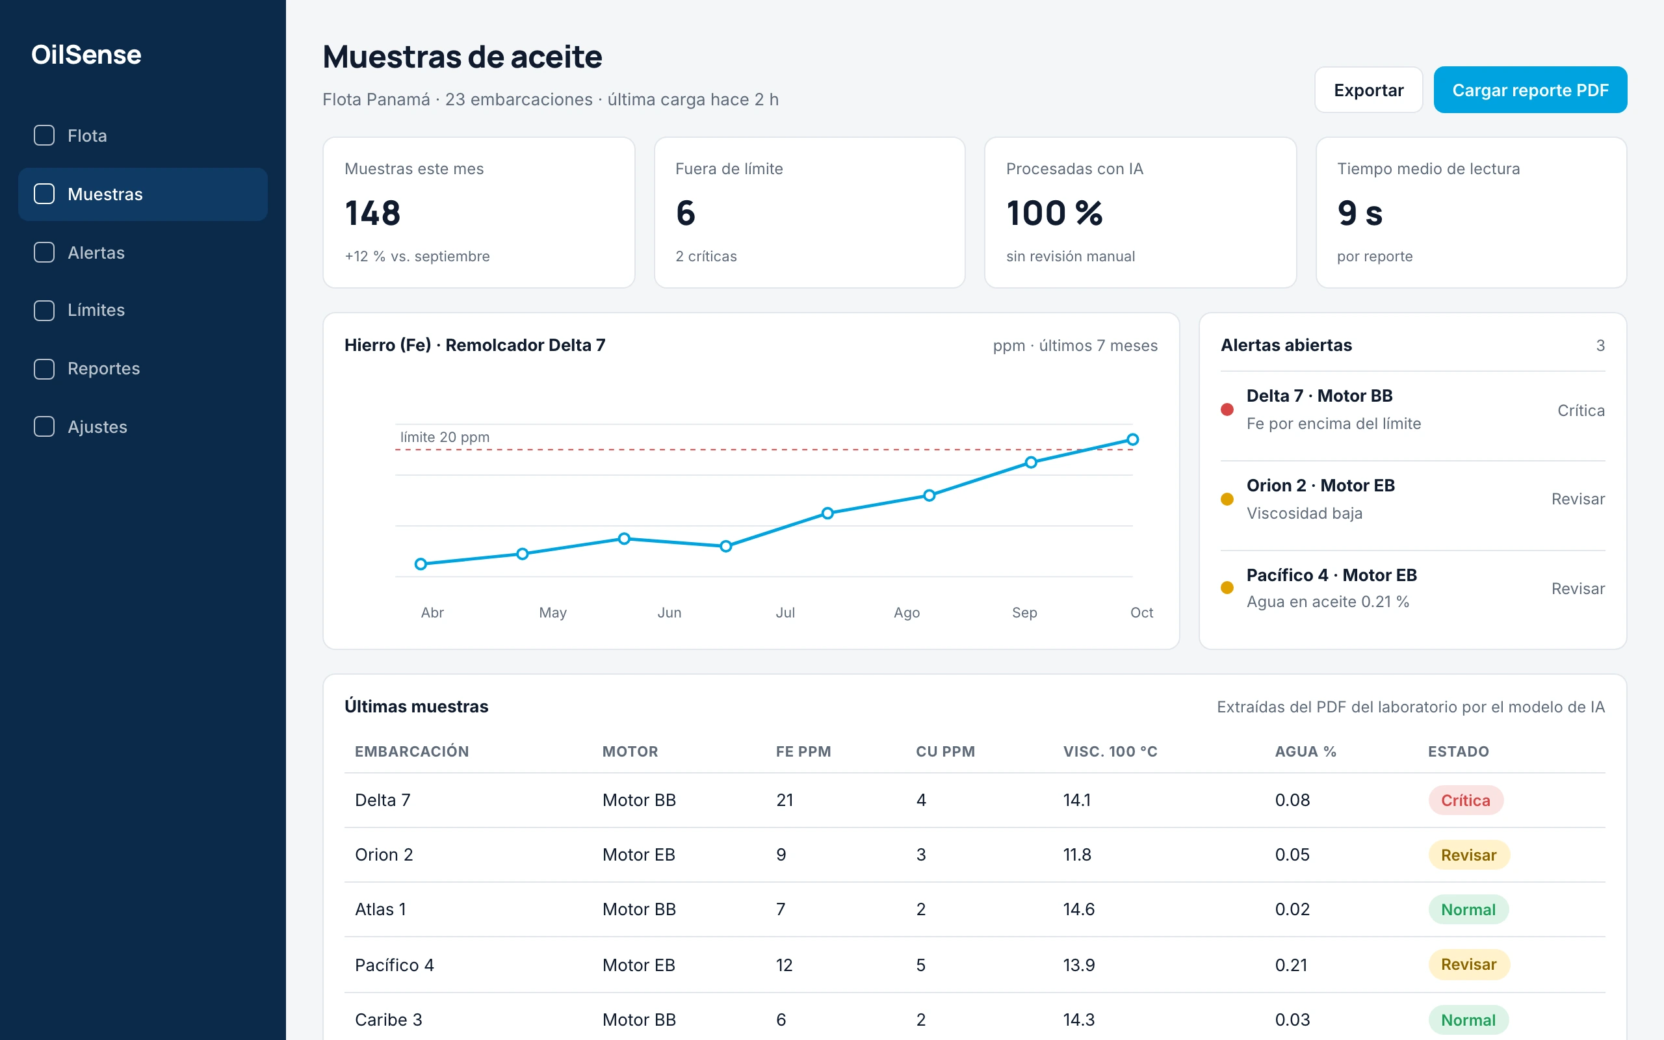Image resolution: width=1664 pixels, height=1040 pixels.
Task: Open the Reportes page label
Action: (104, 369)
